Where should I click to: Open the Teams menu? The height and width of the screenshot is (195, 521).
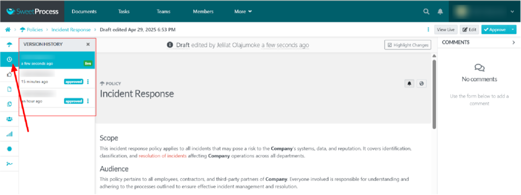[x=163, y=12]
